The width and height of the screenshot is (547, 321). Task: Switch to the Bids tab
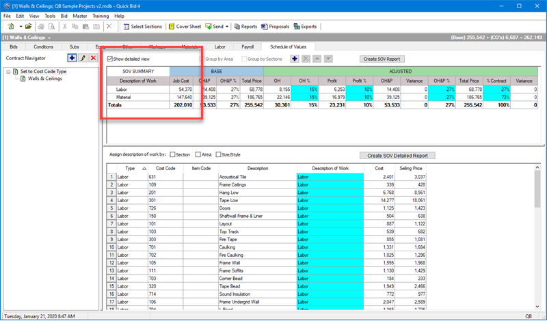pos(14,46)
